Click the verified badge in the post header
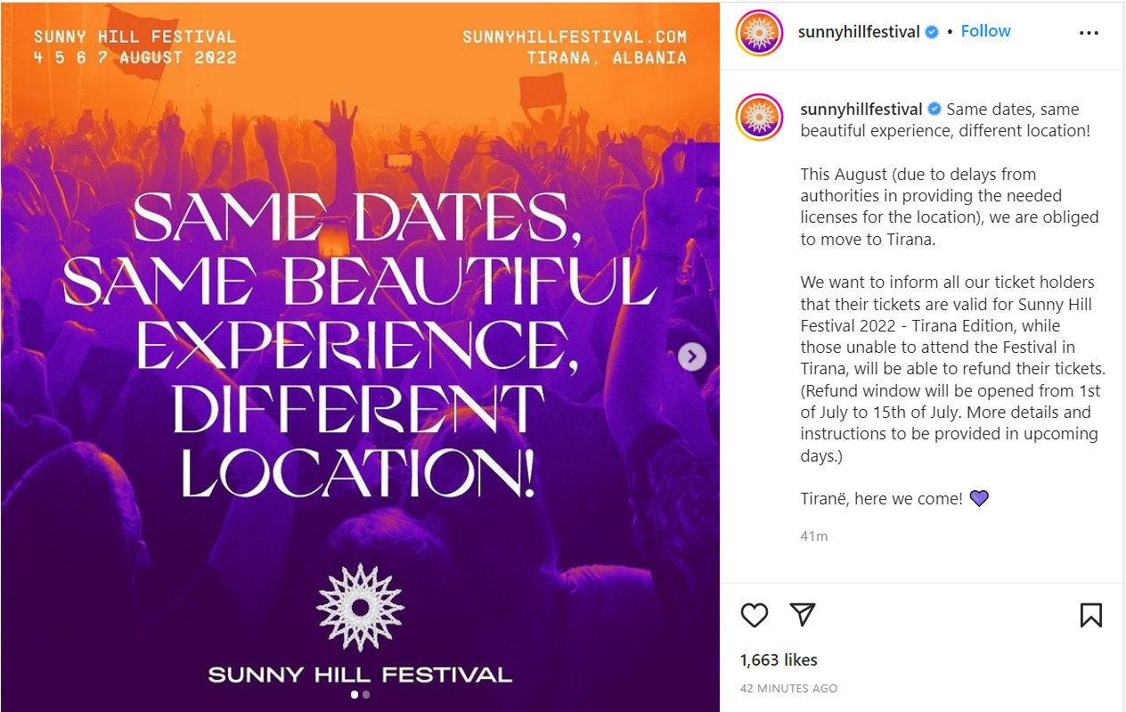The width and height of the screenshot is (1126, 712). tap(932, 32)
